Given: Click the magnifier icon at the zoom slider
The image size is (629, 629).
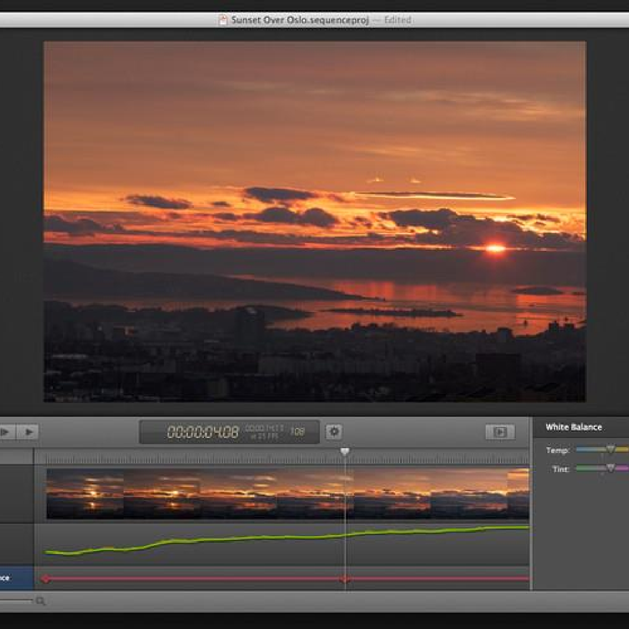Looking at the screenshot, I should tap(40, 601).
